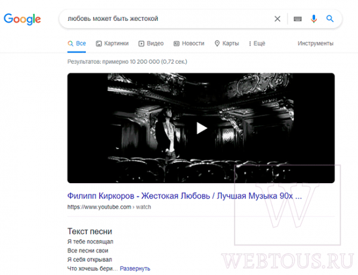Play the Киркоров video
Screen dimensions: 358x275
click(x=201, y=128)
